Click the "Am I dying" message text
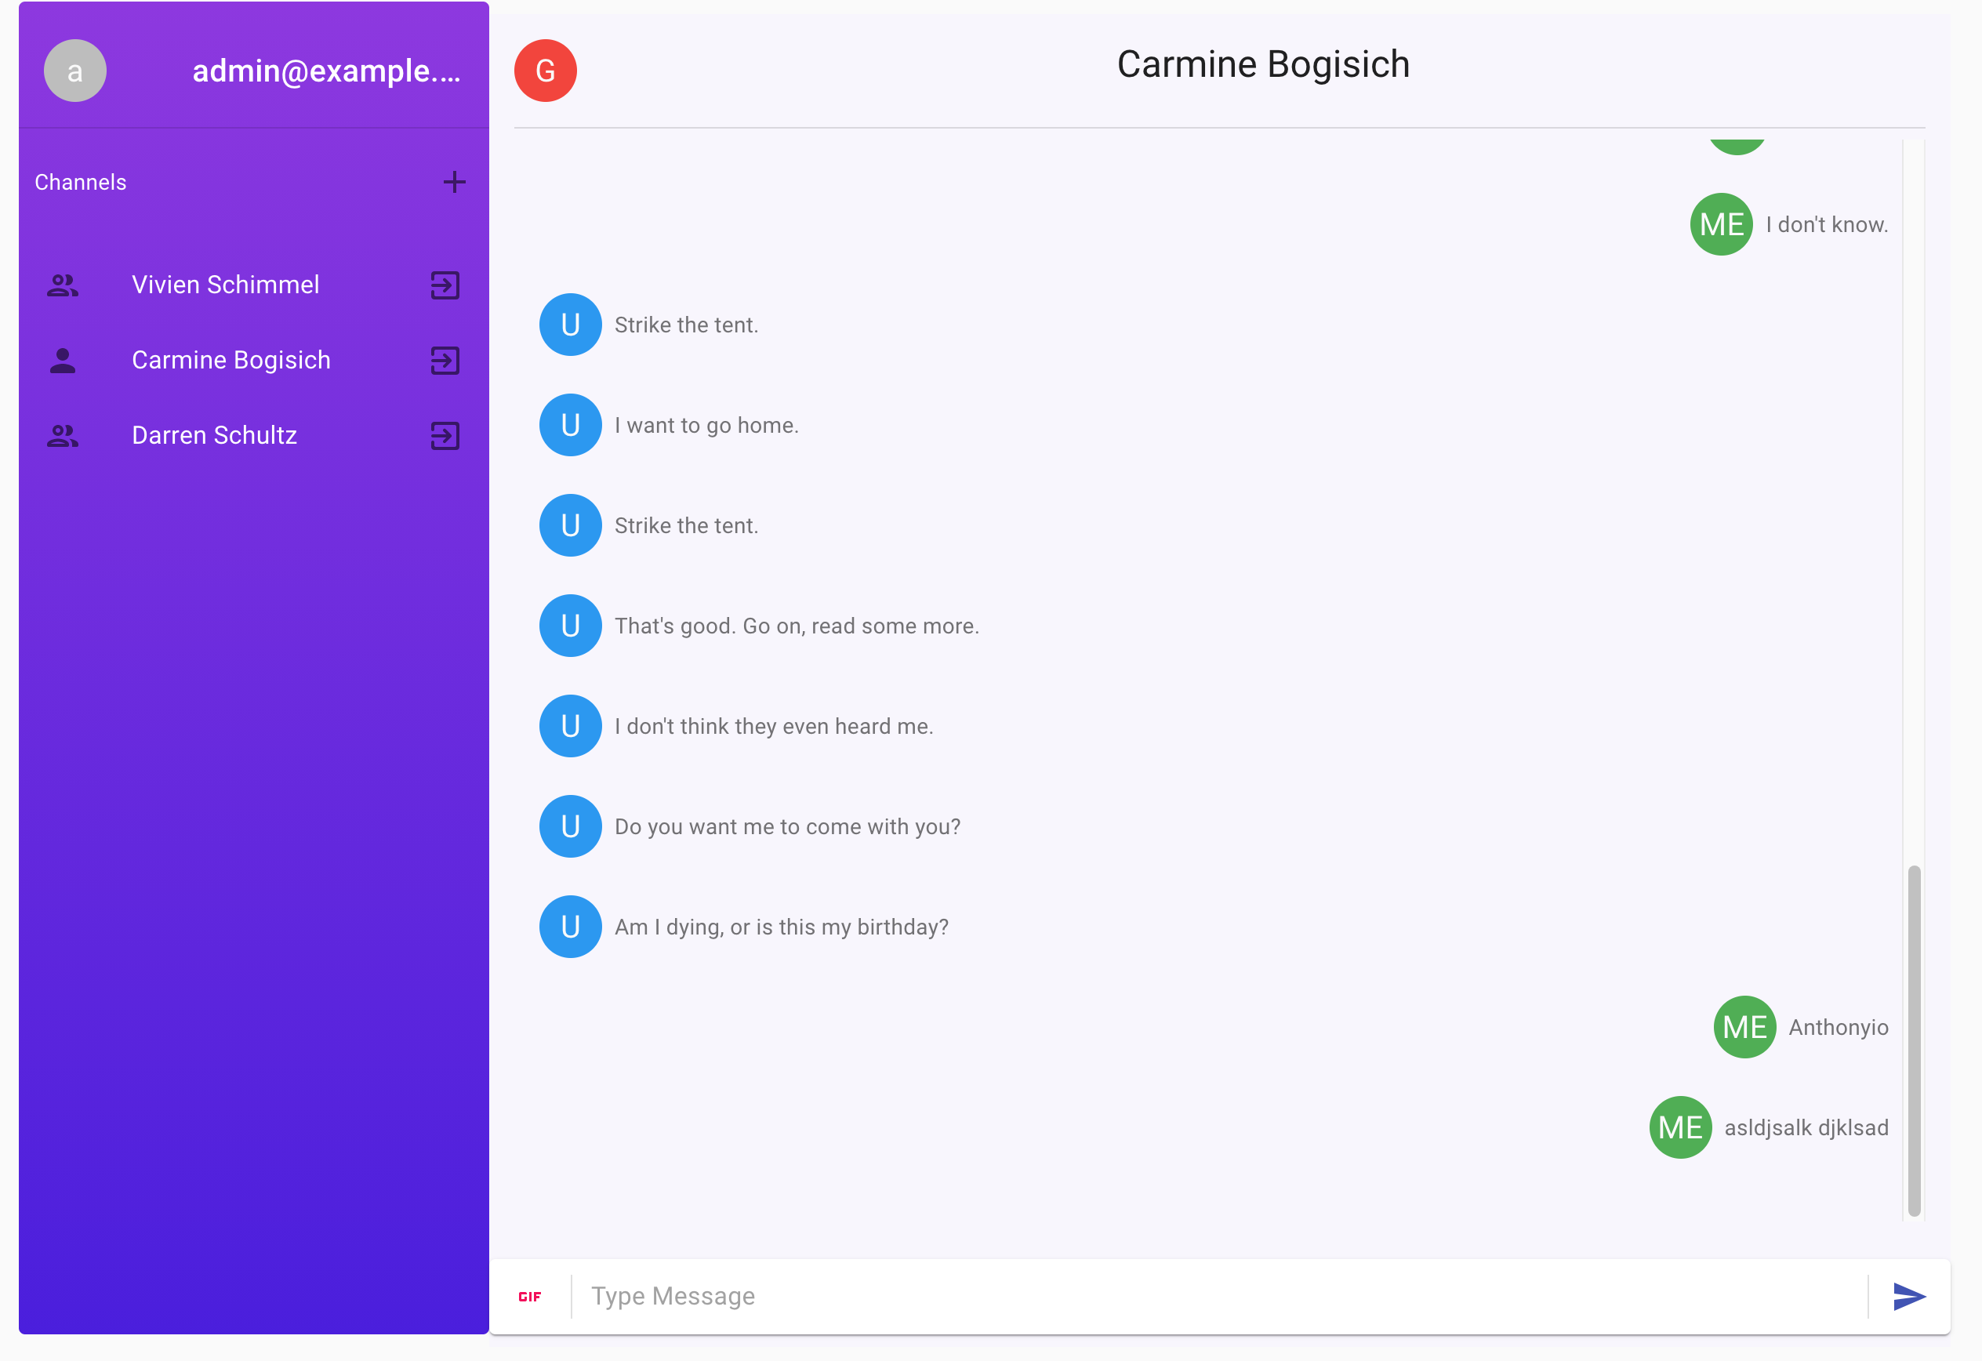This screenshot has width=1982, height=1361. (x=781, y=927)
